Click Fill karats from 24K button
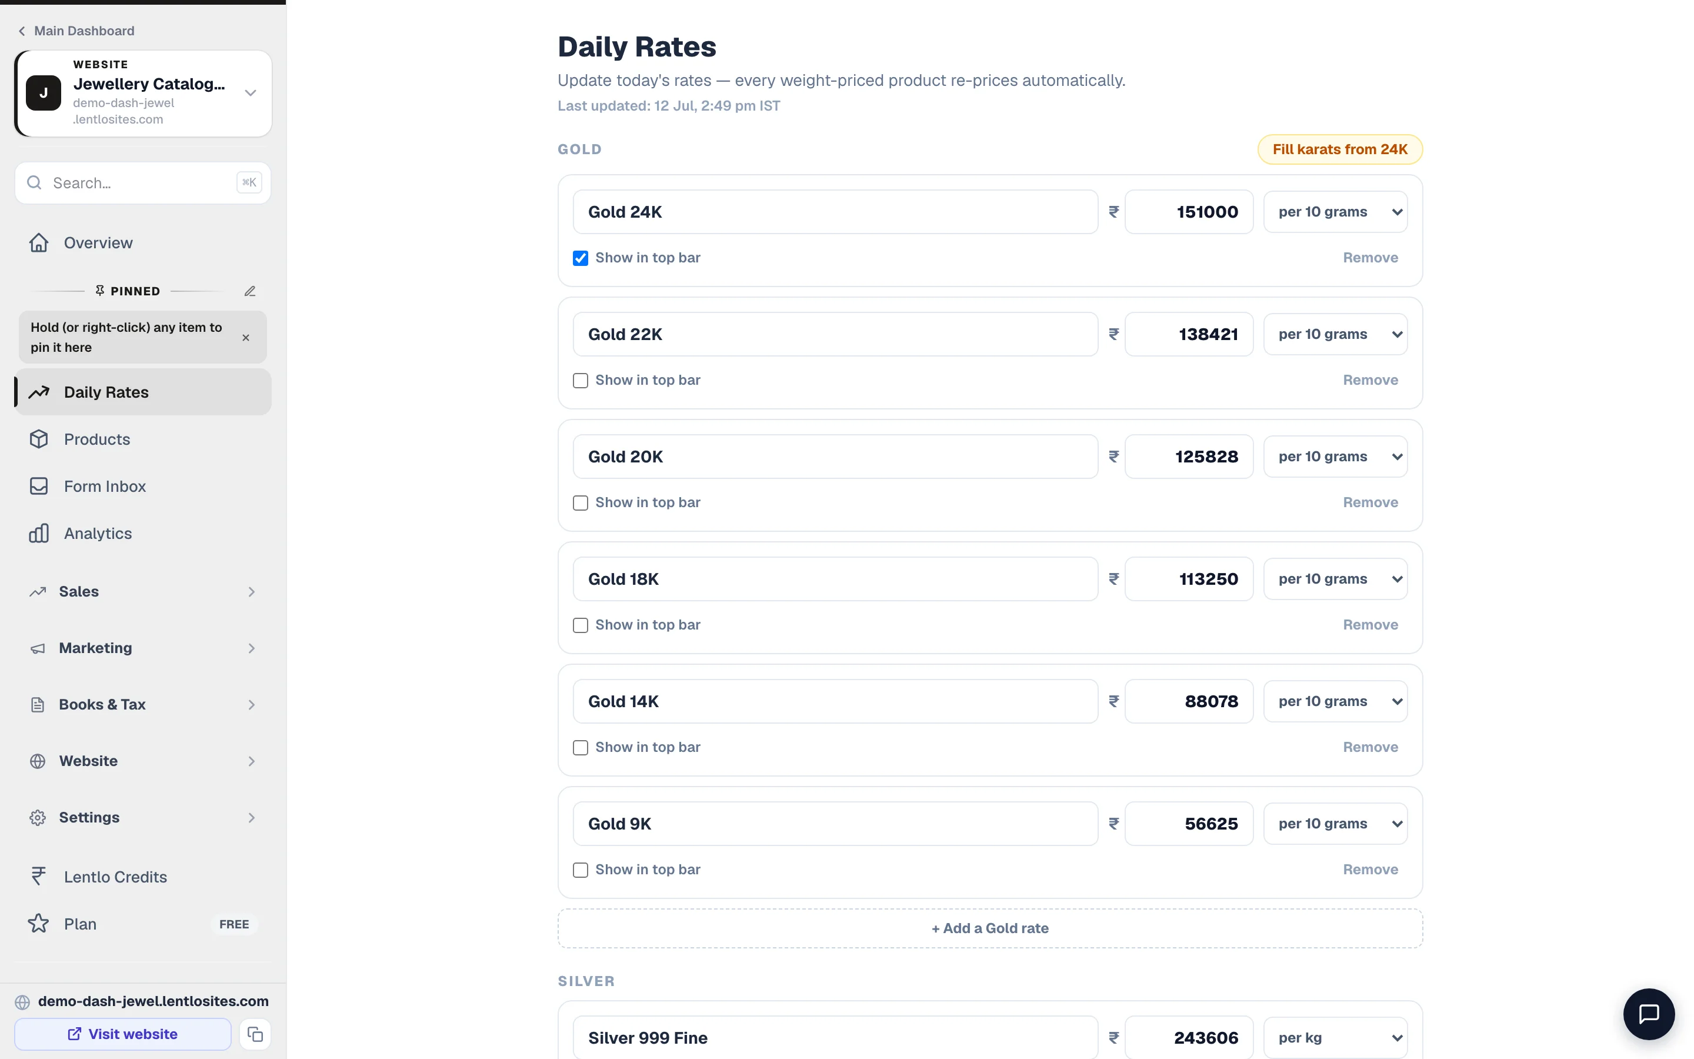This screenshot has width=1694, height=1059. 1339,149
